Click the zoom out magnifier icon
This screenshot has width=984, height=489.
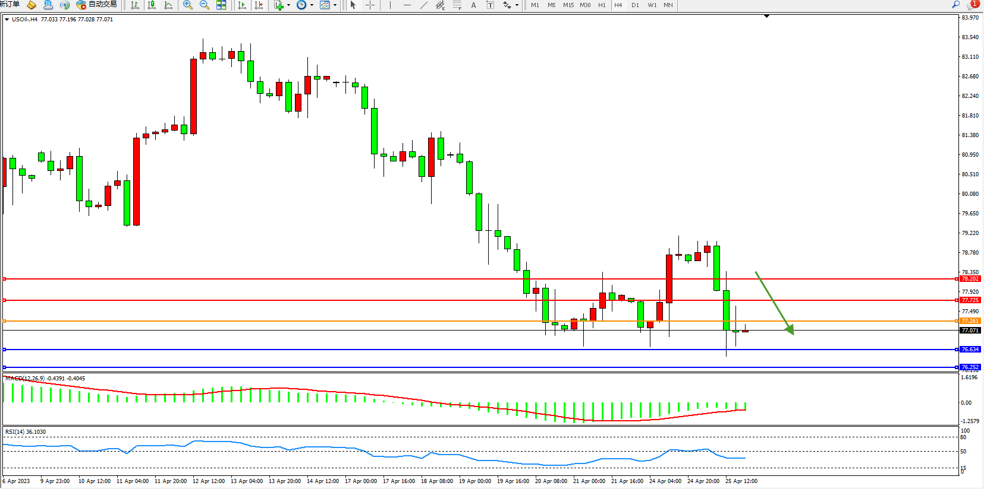205,5
